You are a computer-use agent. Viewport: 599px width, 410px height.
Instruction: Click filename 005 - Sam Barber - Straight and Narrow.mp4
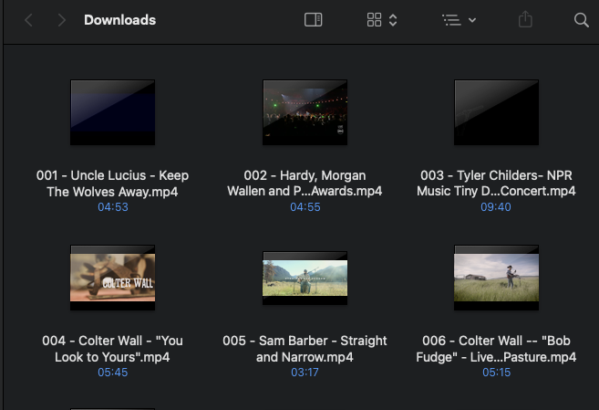pyautogui.click(x=305, y=349)
